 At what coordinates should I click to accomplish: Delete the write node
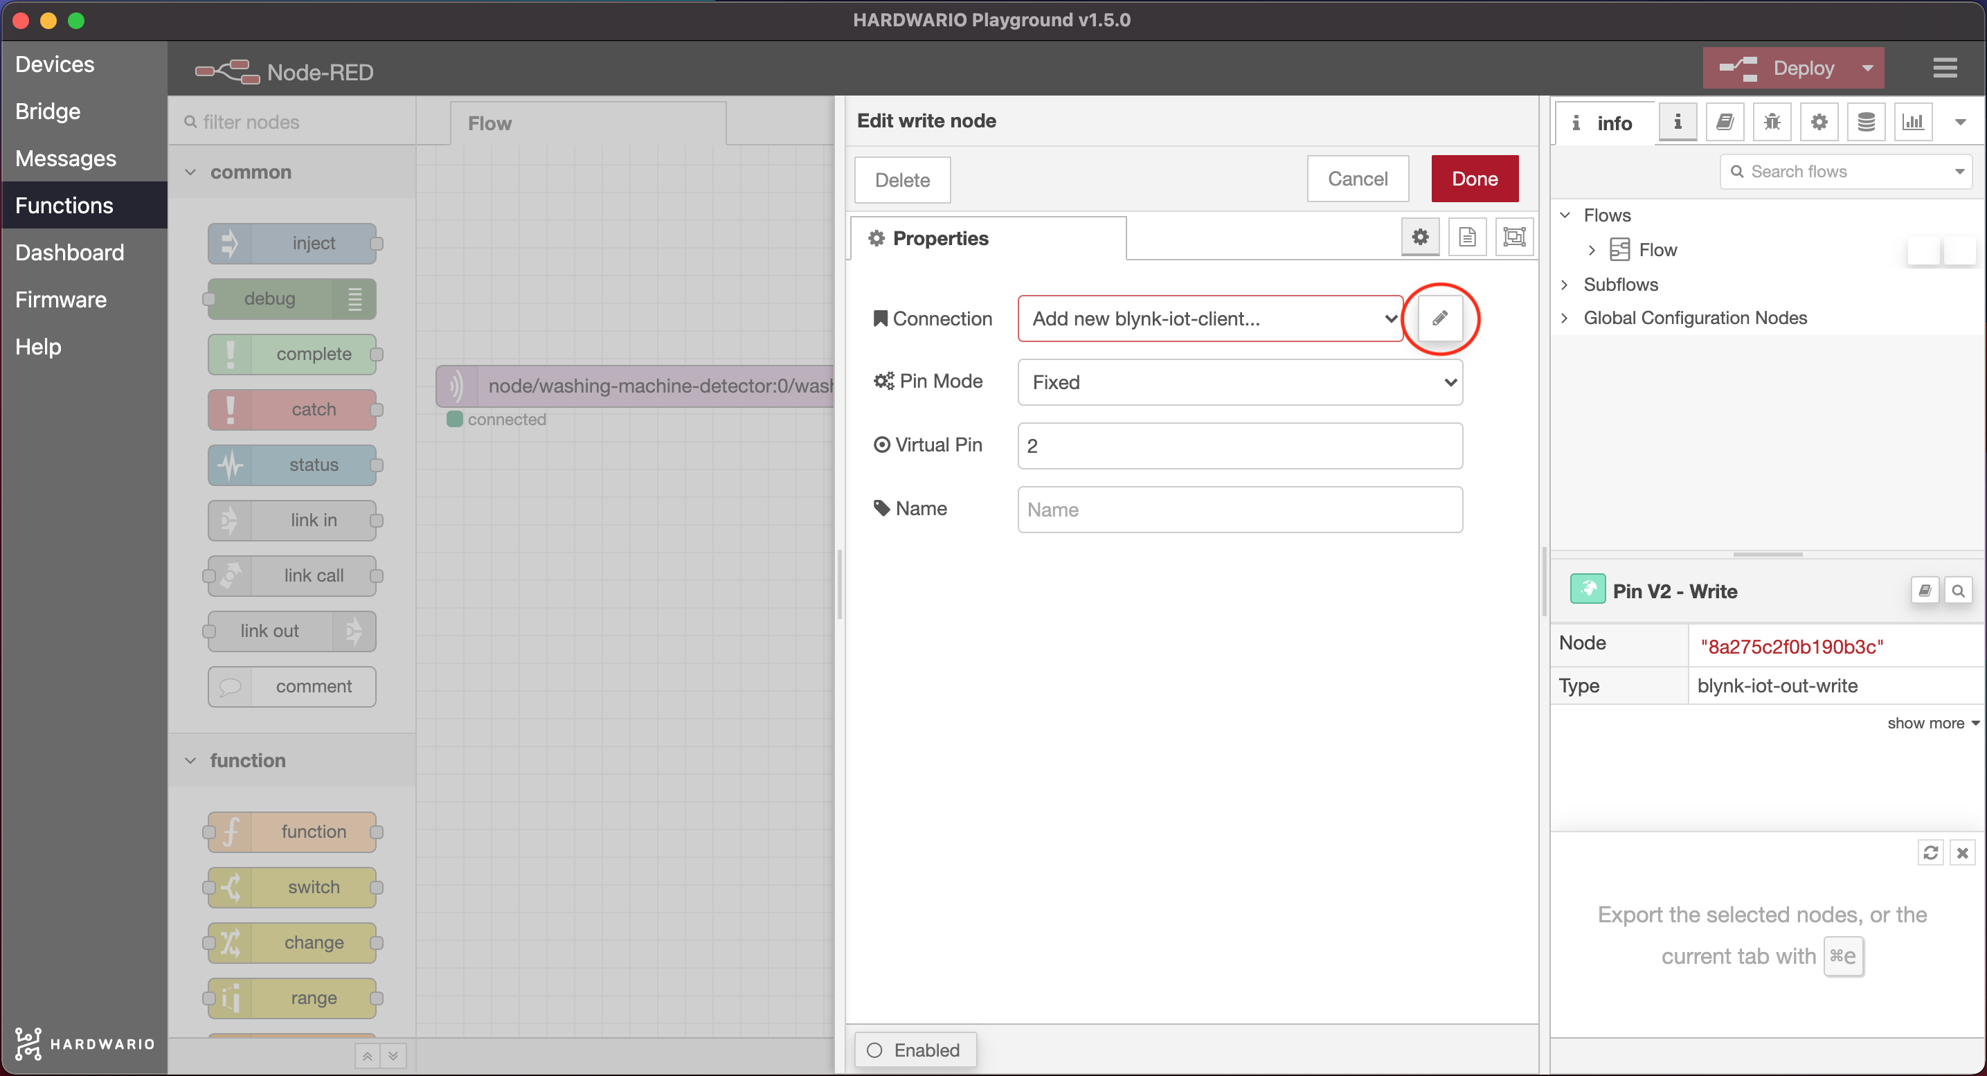click(901, 180)
